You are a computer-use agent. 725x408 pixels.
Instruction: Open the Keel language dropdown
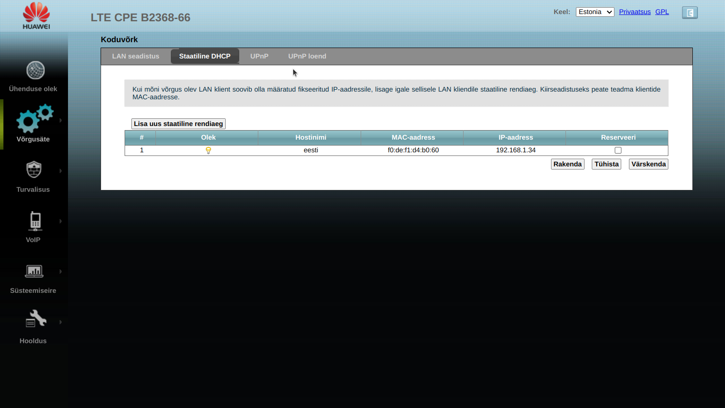[x=595, y=12]
